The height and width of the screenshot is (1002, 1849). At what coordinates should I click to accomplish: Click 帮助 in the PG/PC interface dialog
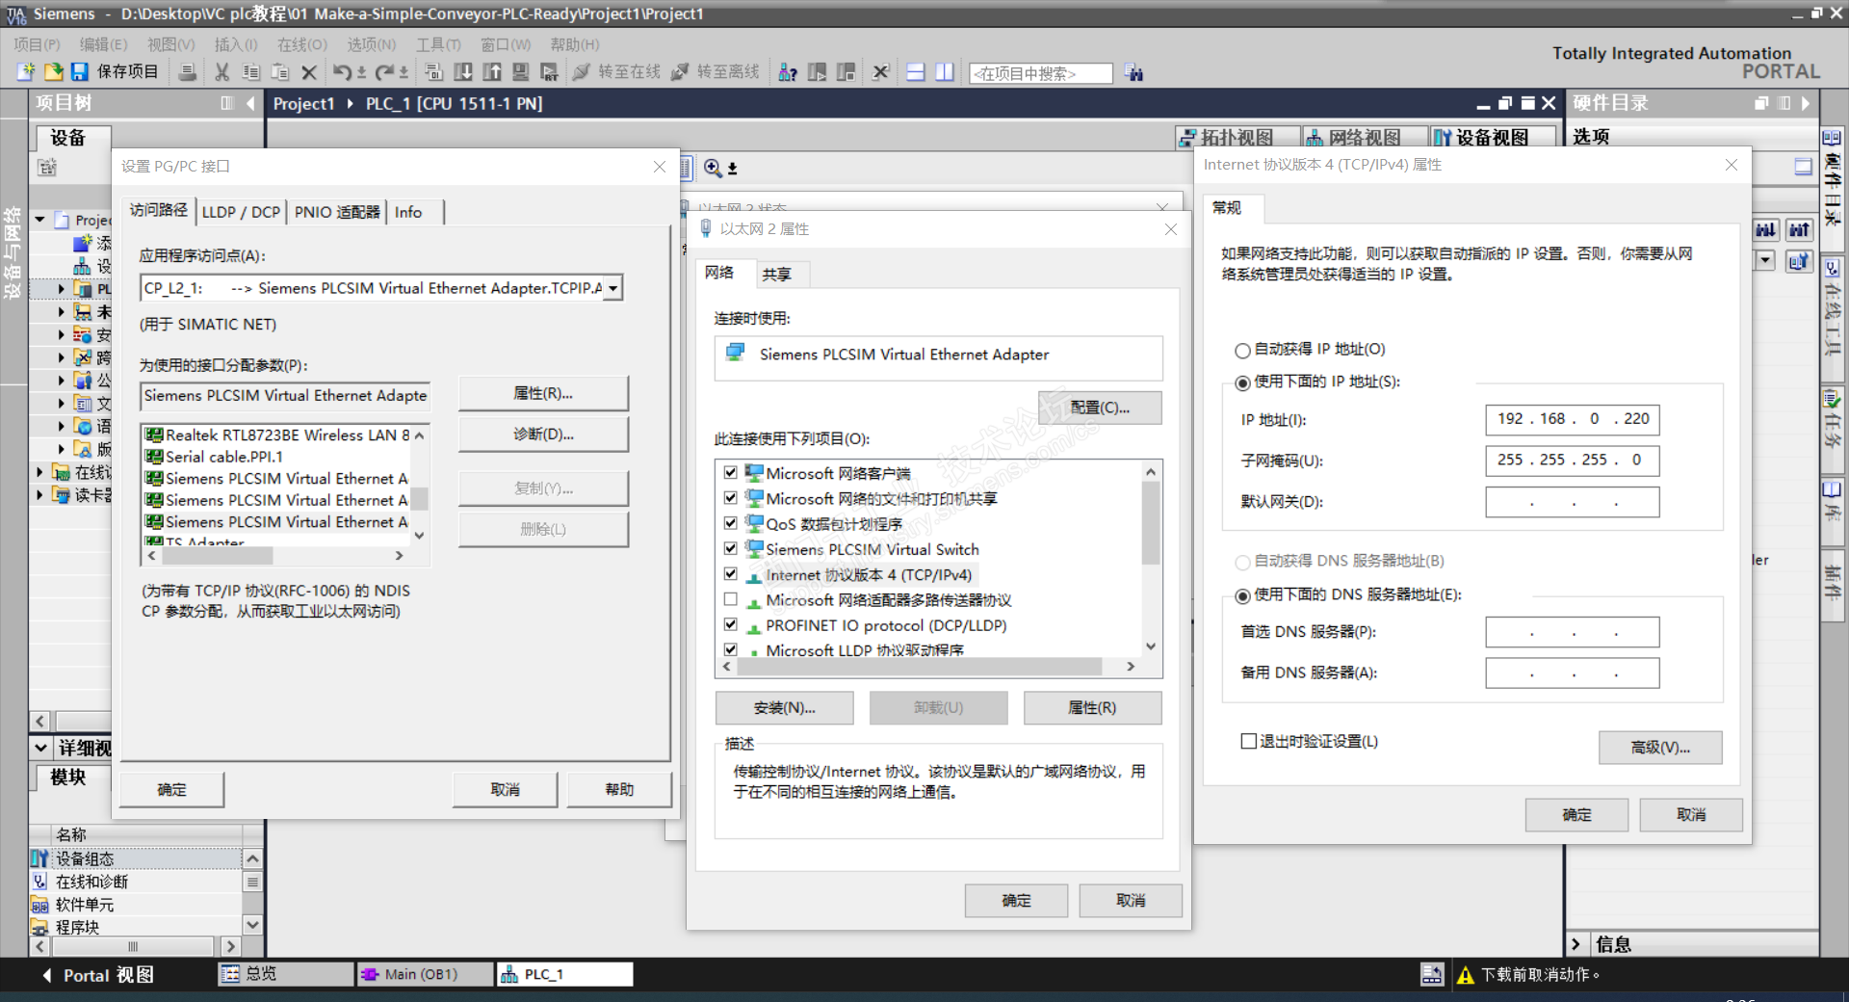[619, 790]
